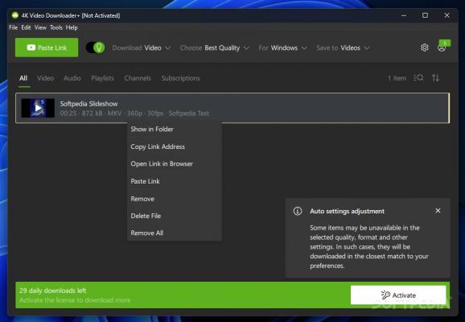Click the Activate the license to download more text

[x=75, y=300]
